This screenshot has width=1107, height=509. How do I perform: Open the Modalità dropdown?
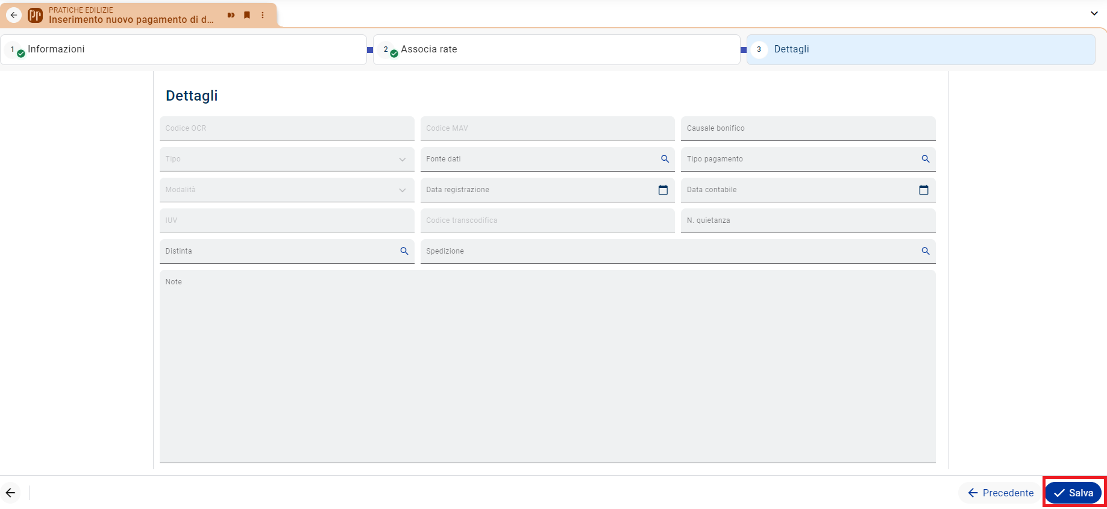click(x=287, y=190)
